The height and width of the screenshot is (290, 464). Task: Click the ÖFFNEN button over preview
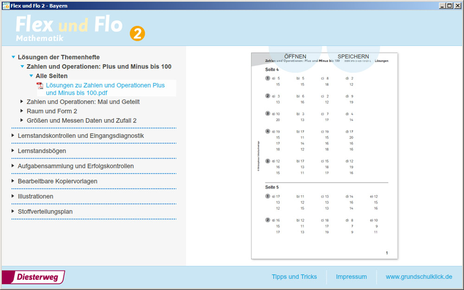point(295,57)
